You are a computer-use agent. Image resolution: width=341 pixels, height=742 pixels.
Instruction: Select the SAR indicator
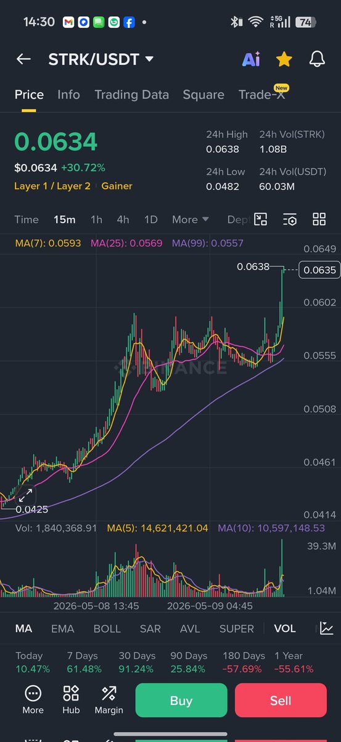point(150,628)
